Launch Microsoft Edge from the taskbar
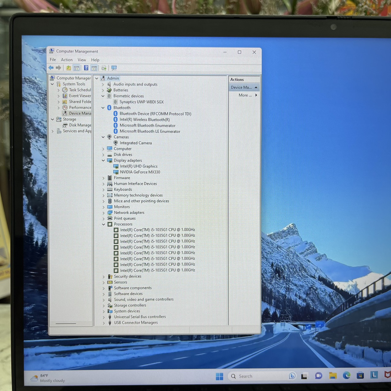391x391 pixels. (347, 375)
